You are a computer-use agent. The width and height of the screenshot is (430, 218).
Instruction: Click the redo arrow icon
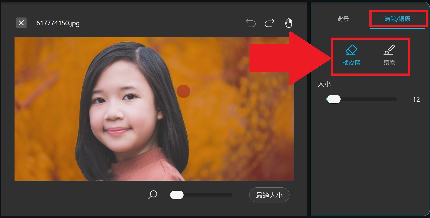point(269,23)
